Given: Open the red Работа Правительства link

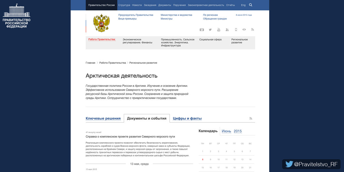Looking at the screenshot, I should [102, 39].
